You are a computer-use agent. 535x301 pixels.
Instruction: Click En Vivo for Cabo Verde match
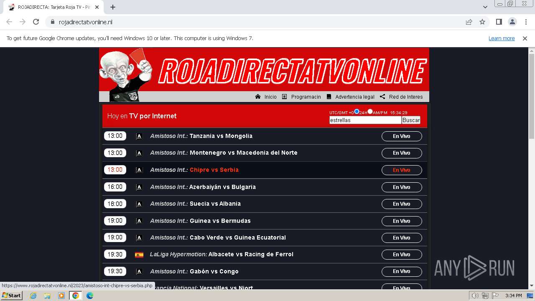pyautogui.click(x=402, y=238)
